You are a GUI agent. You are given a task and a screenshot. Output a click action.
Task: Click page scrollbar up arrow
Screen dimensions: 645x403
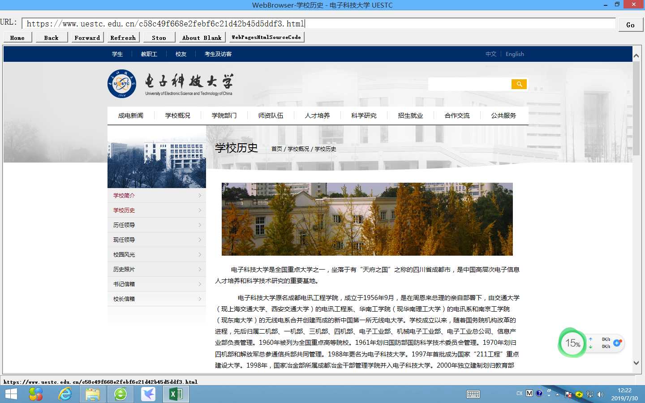click(x=636, y=56)
